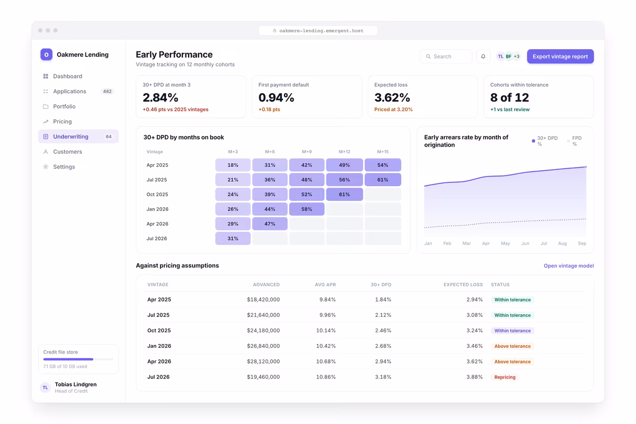Screen dimensions: 636x424
Task: Toggle 30+ DPD % legend series
Action: (x=545, y=141)
